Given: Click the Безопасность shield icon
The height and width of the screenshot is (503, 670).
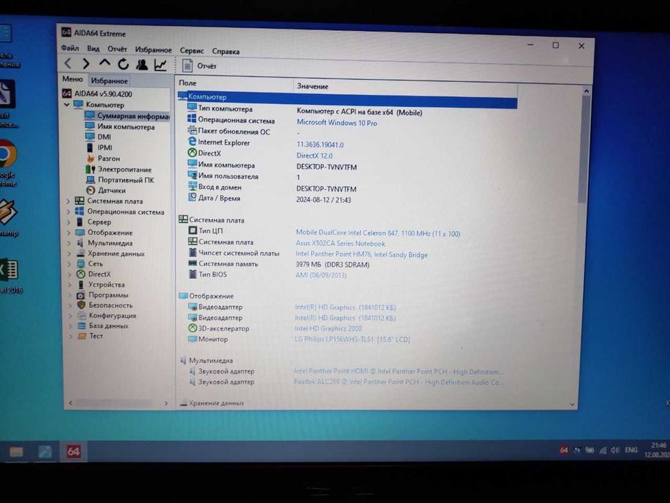Looking at the screenshot, I should (81, 305).
